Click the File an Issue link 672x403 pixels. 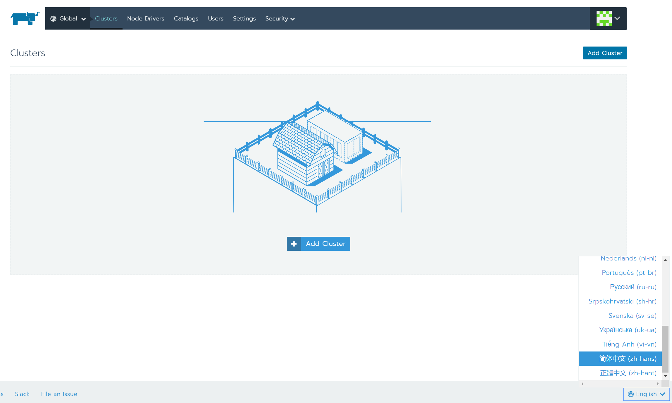[59, 394]
